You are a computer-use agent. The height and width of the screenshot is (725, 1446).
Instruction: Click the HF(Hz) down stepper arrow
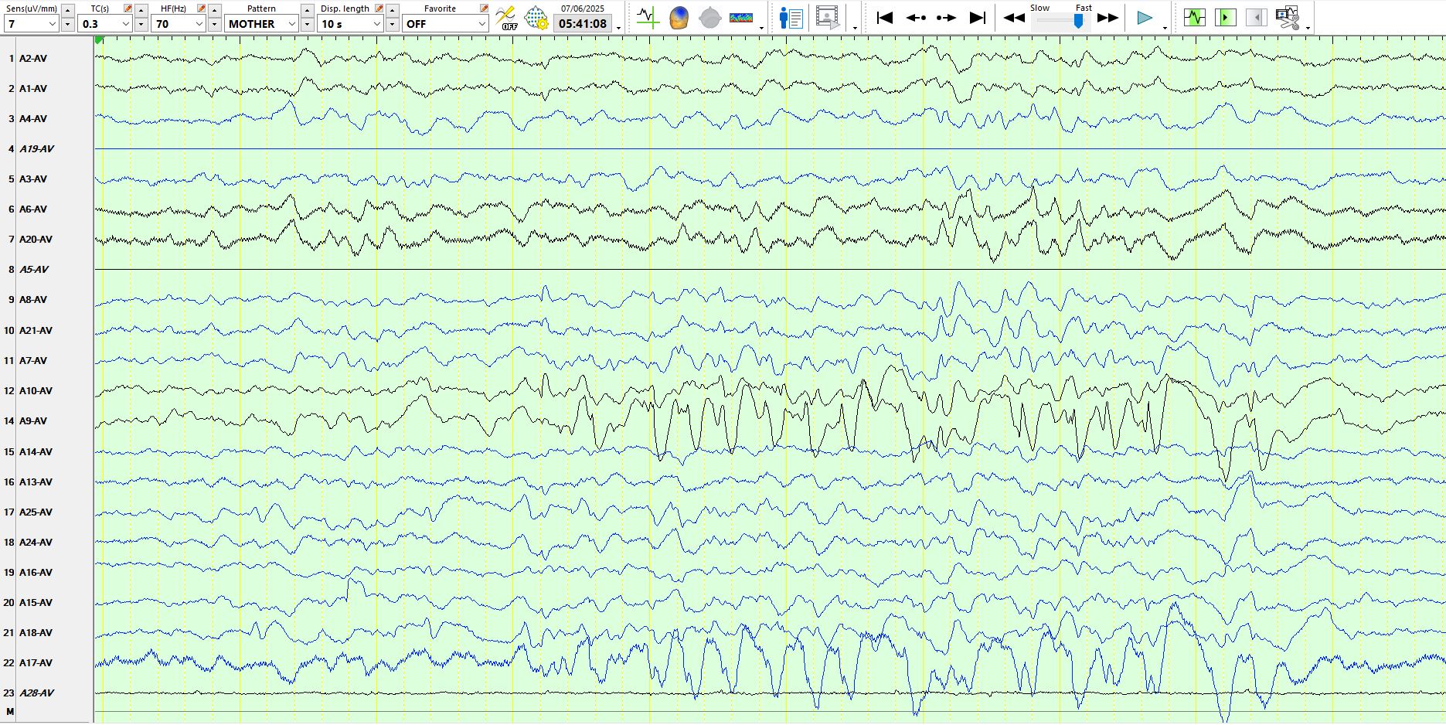(x=214, y=24)
